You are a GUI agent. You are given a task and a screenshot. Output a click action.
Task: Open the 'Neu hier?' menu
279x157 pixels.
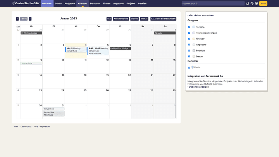click(47, 3)
